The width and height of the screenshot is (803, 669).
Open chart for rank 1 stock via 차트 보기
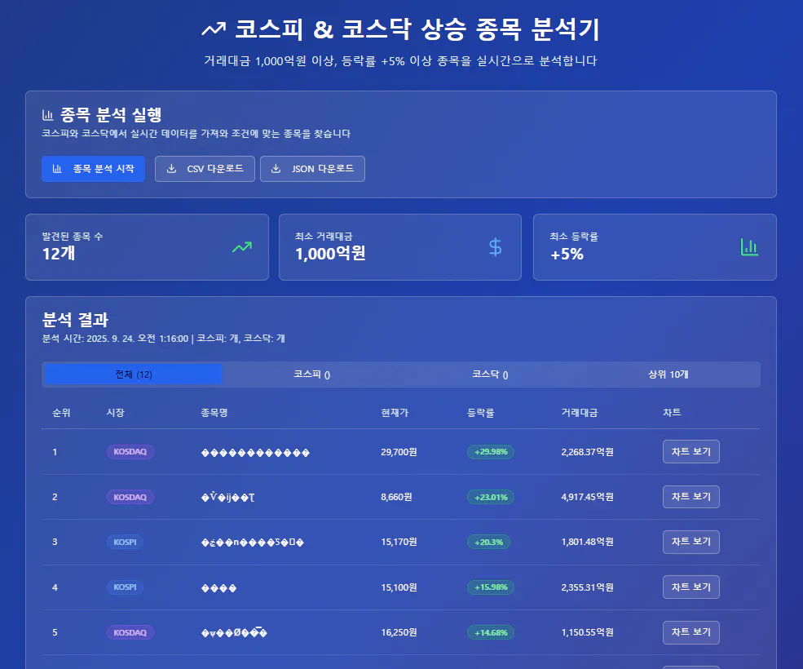[x=690, y=451]
